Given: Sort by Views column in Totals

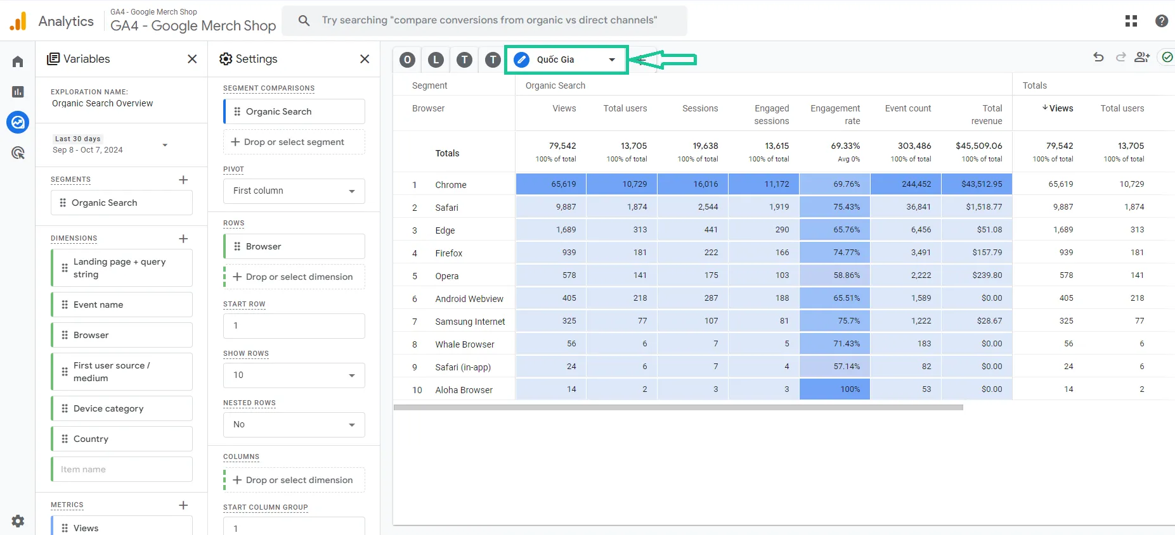Looking at the screenshot, I should click(1058, 108).
